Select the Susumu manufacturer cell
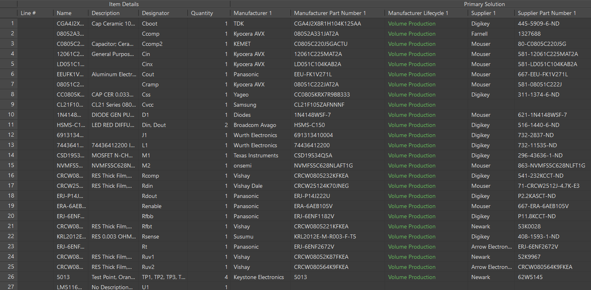 coord(260,236)
